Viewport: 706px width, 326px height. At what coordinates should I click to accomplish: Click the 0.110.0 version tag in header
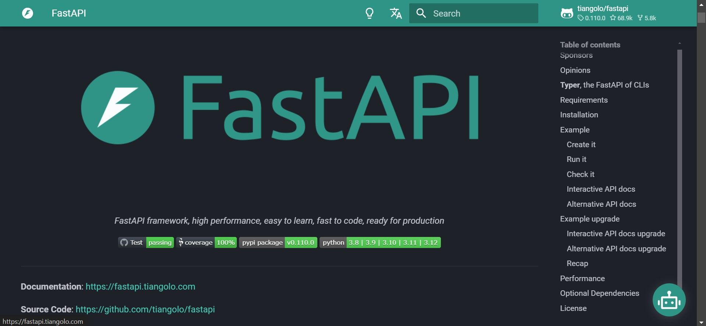(x=592, y=18)
